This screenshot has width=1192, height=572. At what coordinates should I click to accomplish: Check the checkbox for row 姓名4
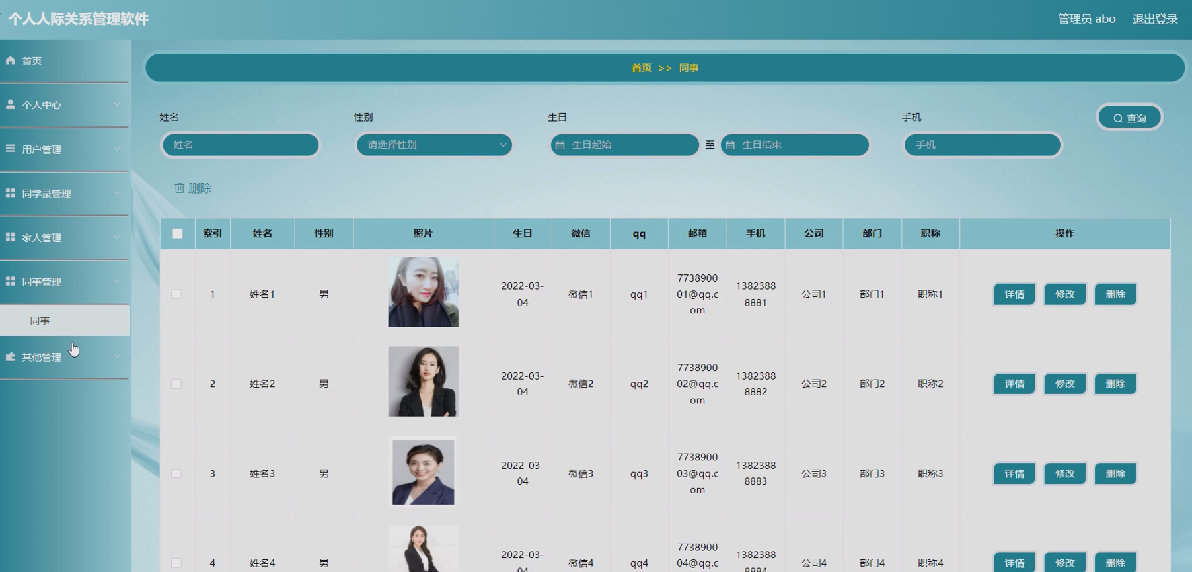pyautogui.click(x=176, y=563)
